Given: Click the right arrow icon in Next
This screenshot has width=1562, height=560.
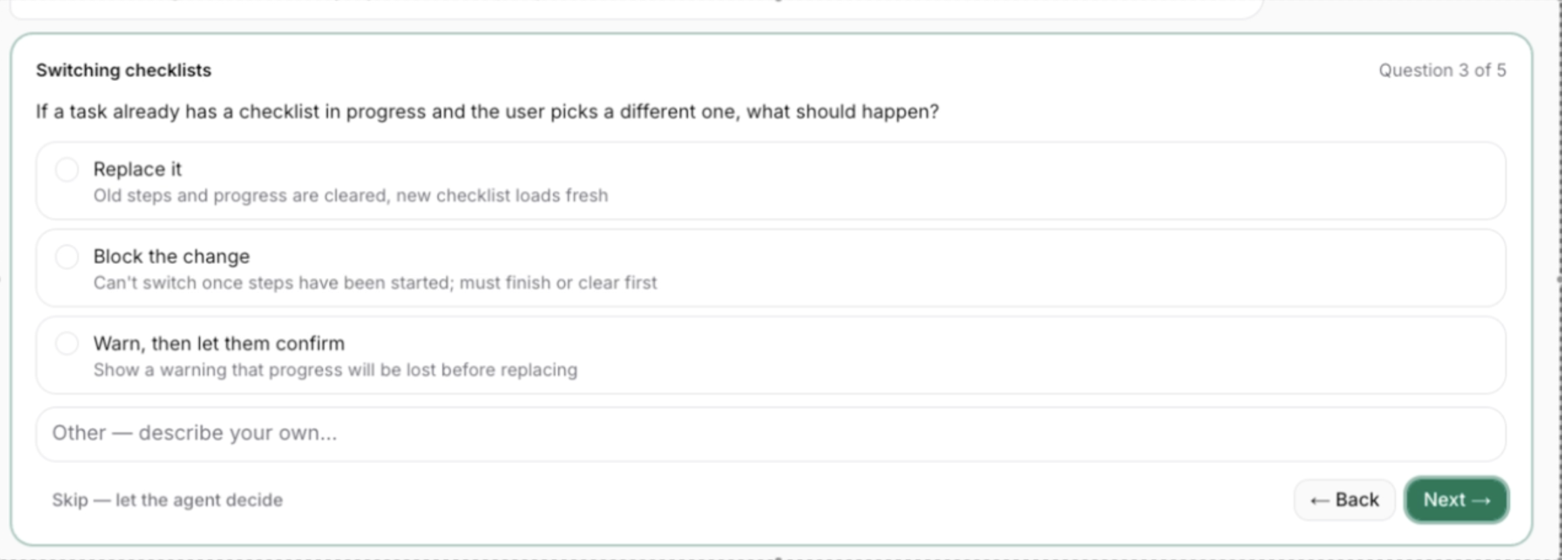Looking at the screenshot, I should click(1481, 501).
